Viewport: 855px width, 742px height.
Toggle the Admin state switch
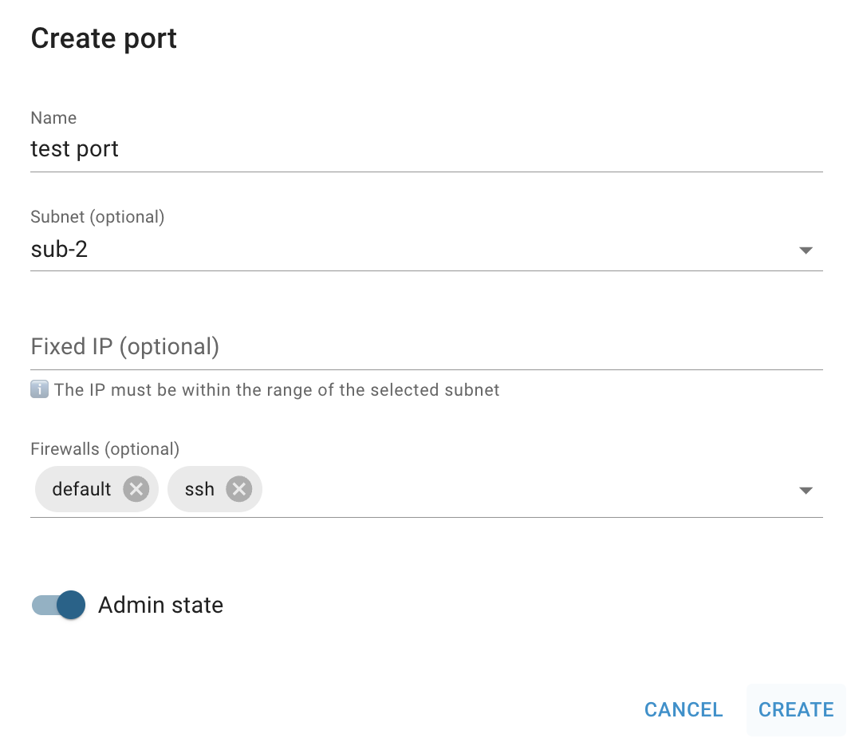tap(59, 605)
